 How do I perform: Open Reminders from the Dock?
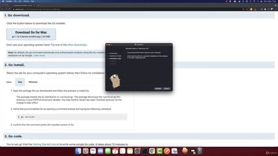click(x=122, y=151)
